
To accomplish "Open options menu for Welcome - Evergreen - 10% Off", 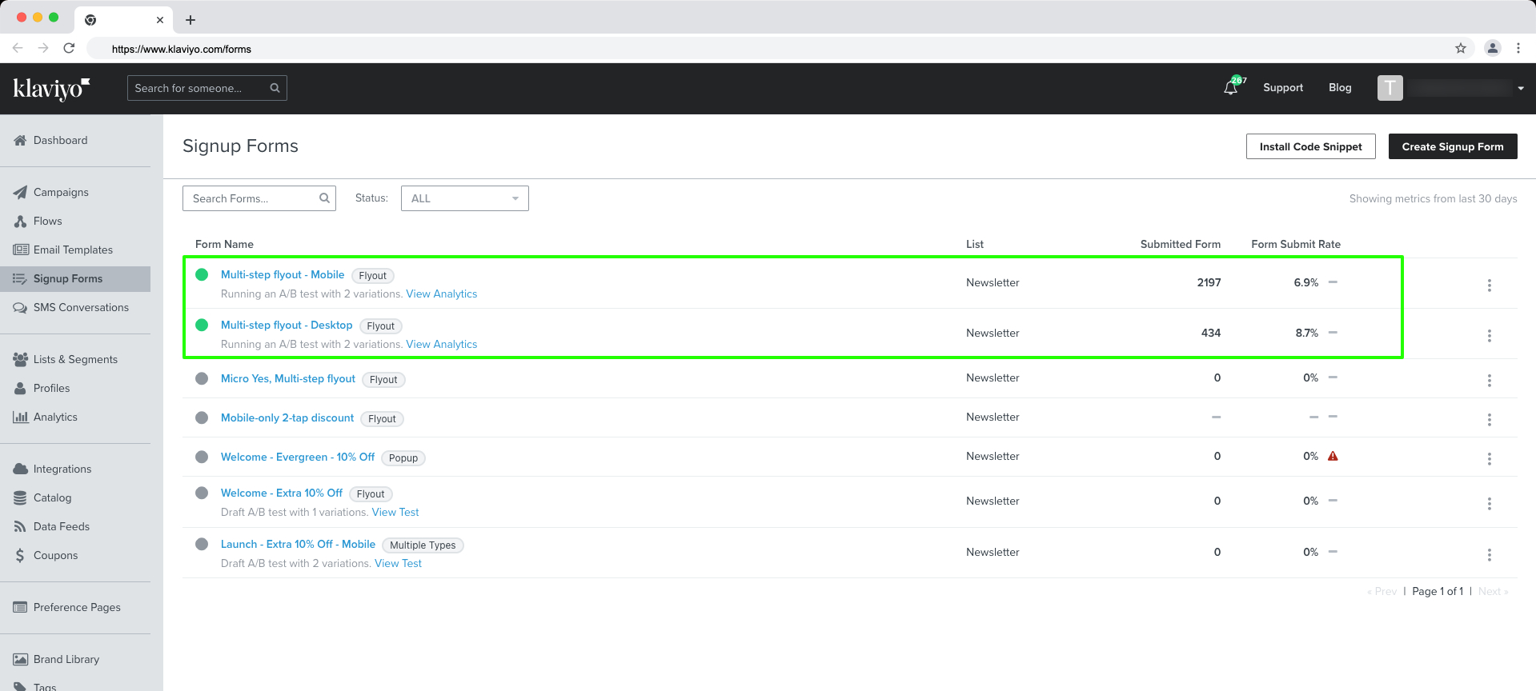I will (x=1490, y=459).
